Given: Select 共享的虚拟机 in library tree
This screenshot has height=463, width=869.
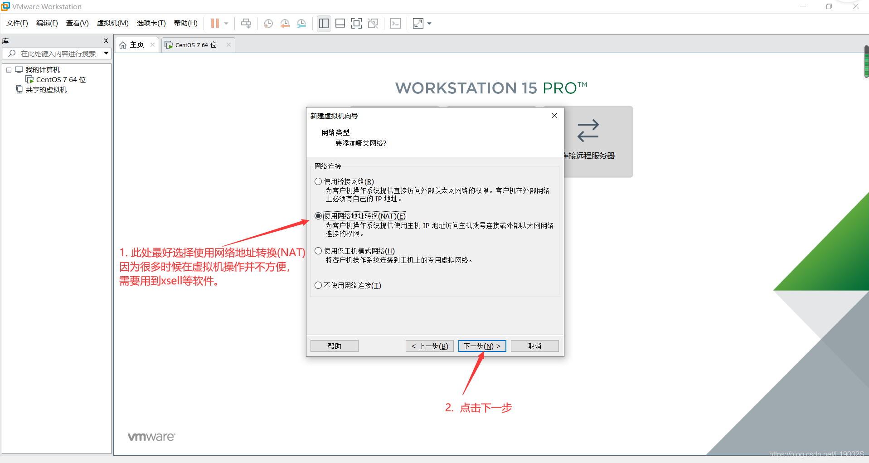Looking at the screenshot, I should (46, 90).
